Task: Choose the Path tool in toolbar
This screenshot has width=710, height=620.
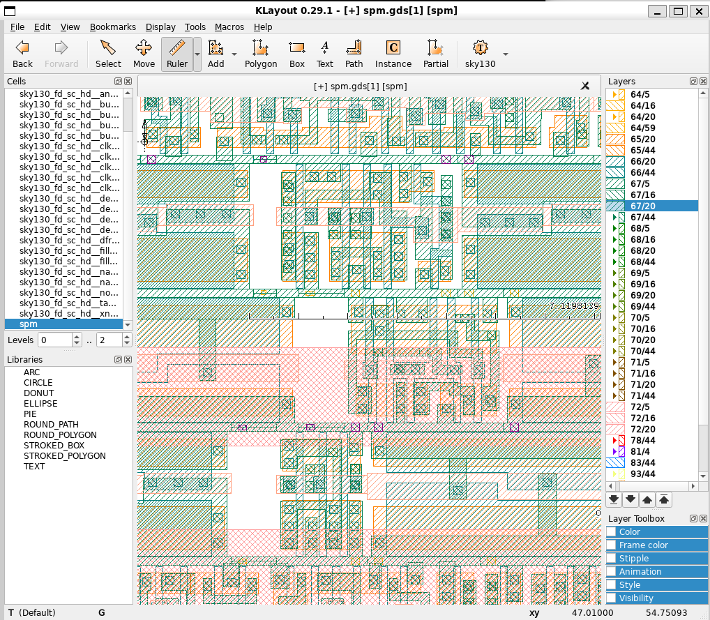Action: [354, 54]
